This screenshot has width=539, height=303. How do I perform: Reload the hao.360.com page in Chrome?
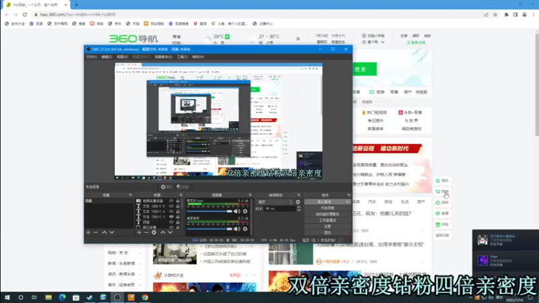pos(25,15)
